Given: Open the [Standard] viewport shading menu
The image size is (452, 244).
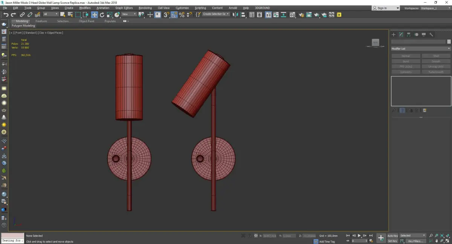Looking at the screenshot, I should click(x=30, y=33).
